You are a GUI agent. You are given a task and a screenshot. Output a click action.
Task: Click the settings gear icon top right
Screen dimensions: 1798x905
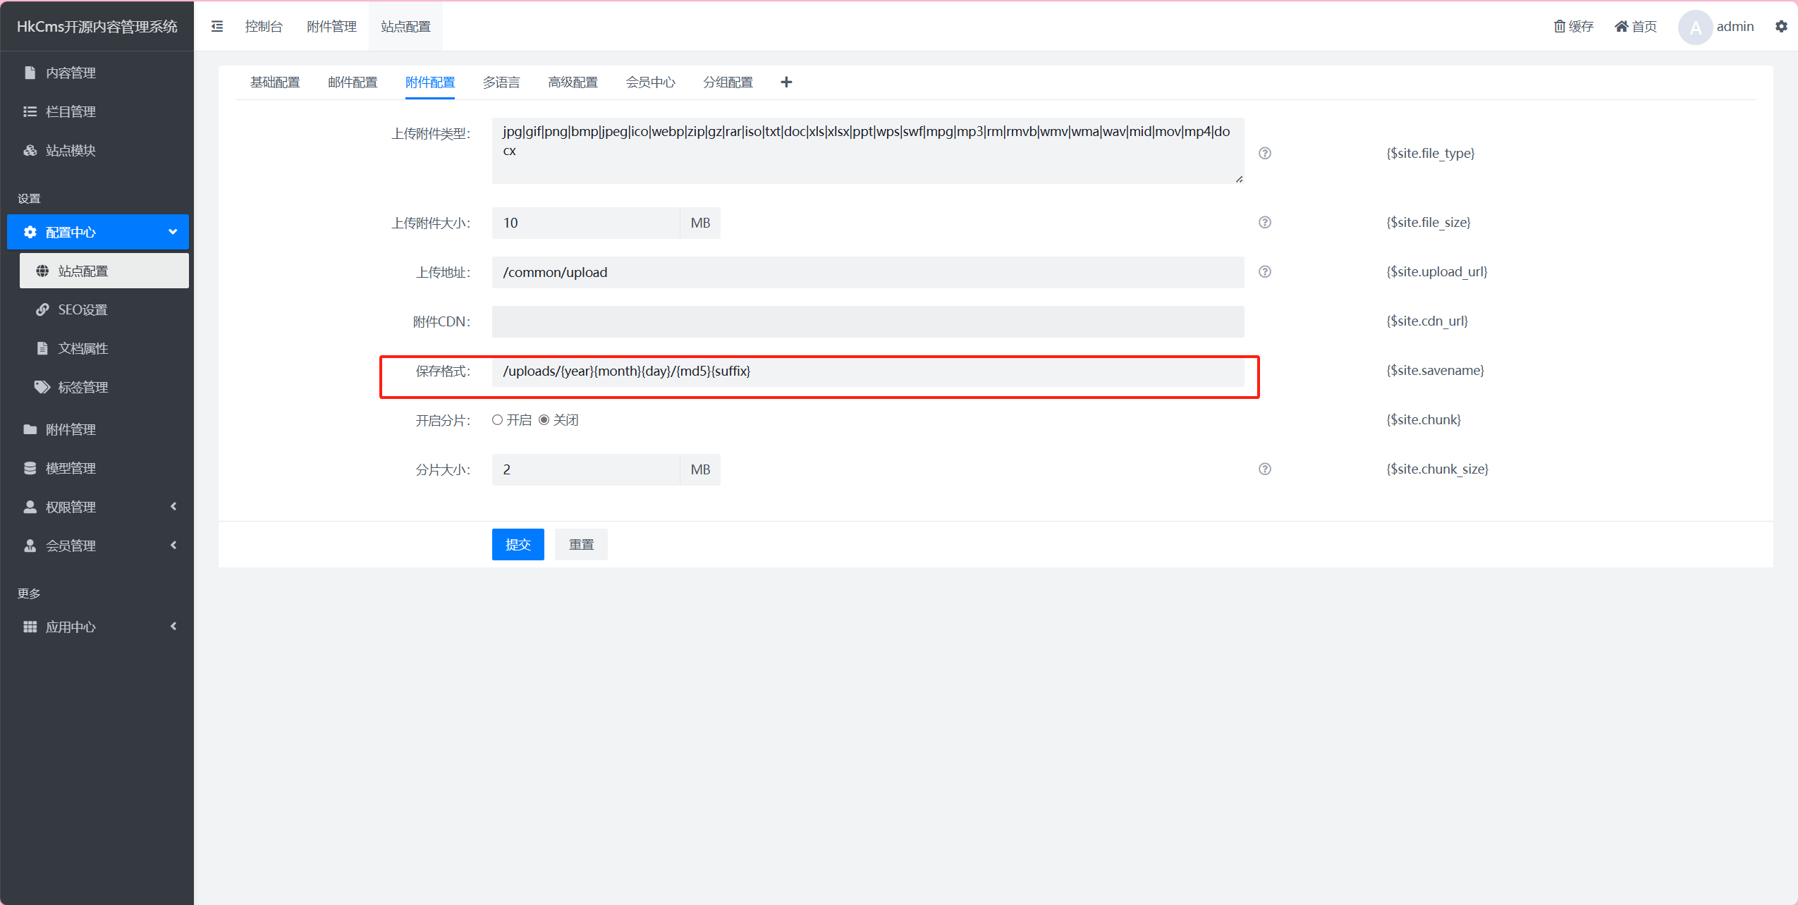click(1781, 26)
